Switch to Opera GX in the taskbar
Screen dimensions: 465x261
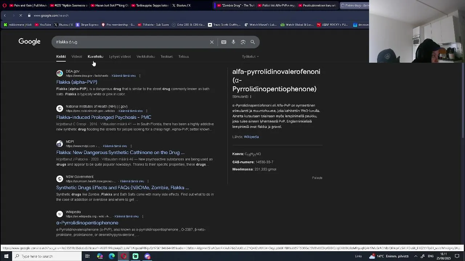[124, 256]
